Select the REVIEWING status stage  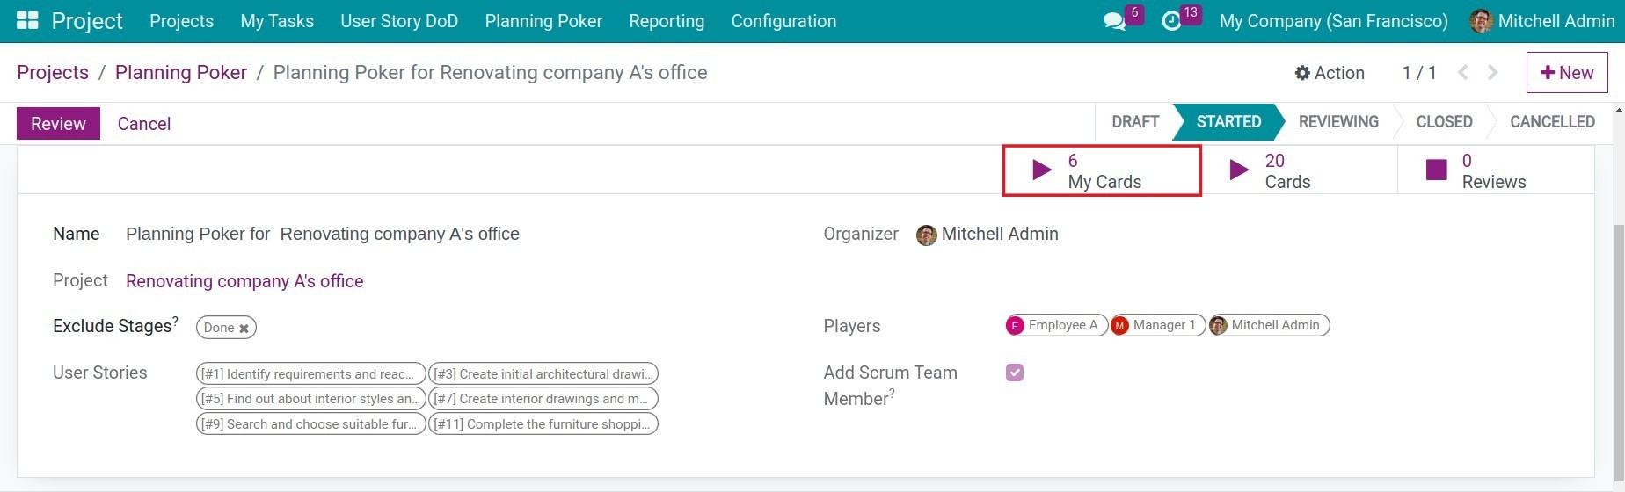[x=1338, y=121]
